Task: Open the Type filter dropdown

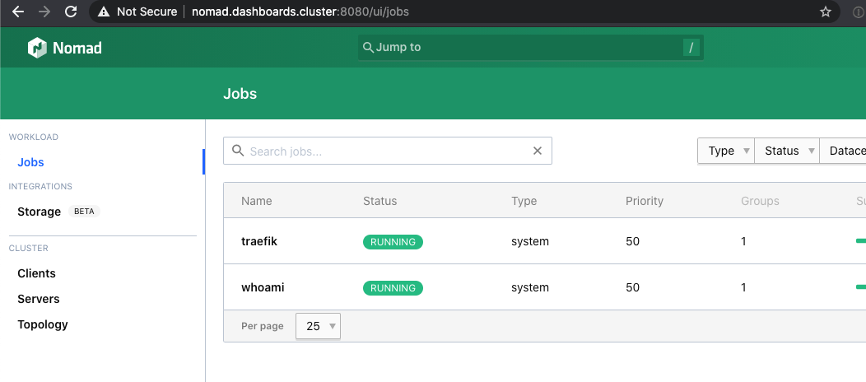Action: click(x=726, y=151)
